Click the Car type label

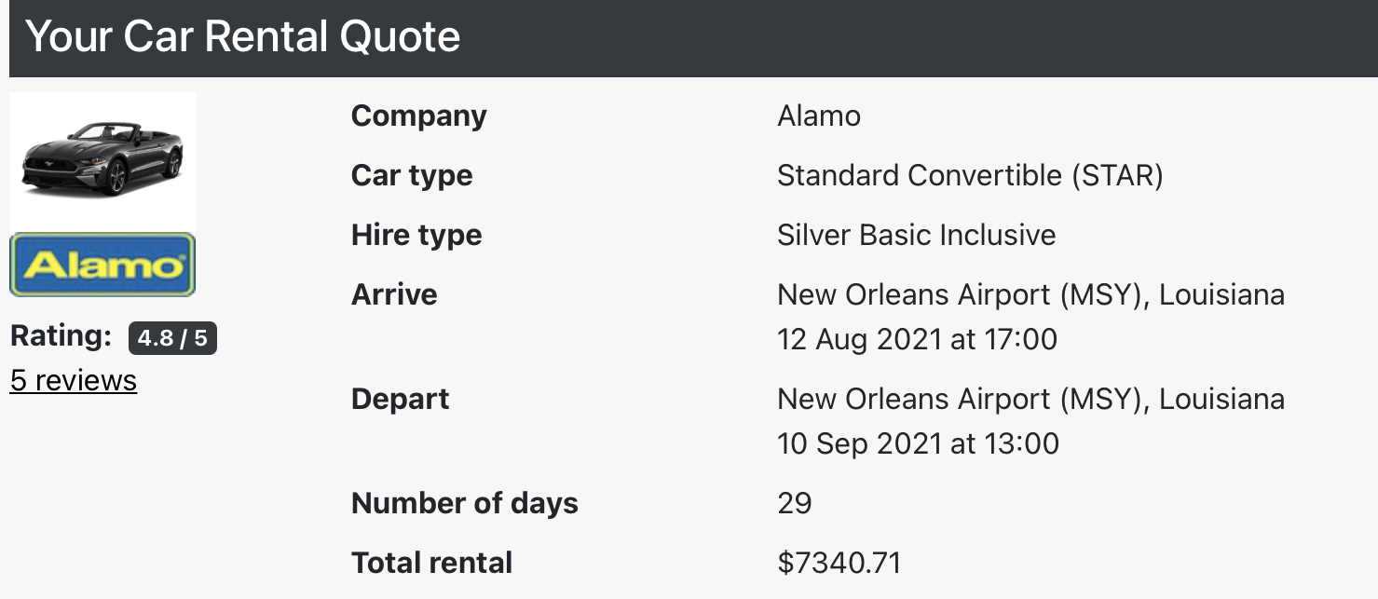coord(411,175)
